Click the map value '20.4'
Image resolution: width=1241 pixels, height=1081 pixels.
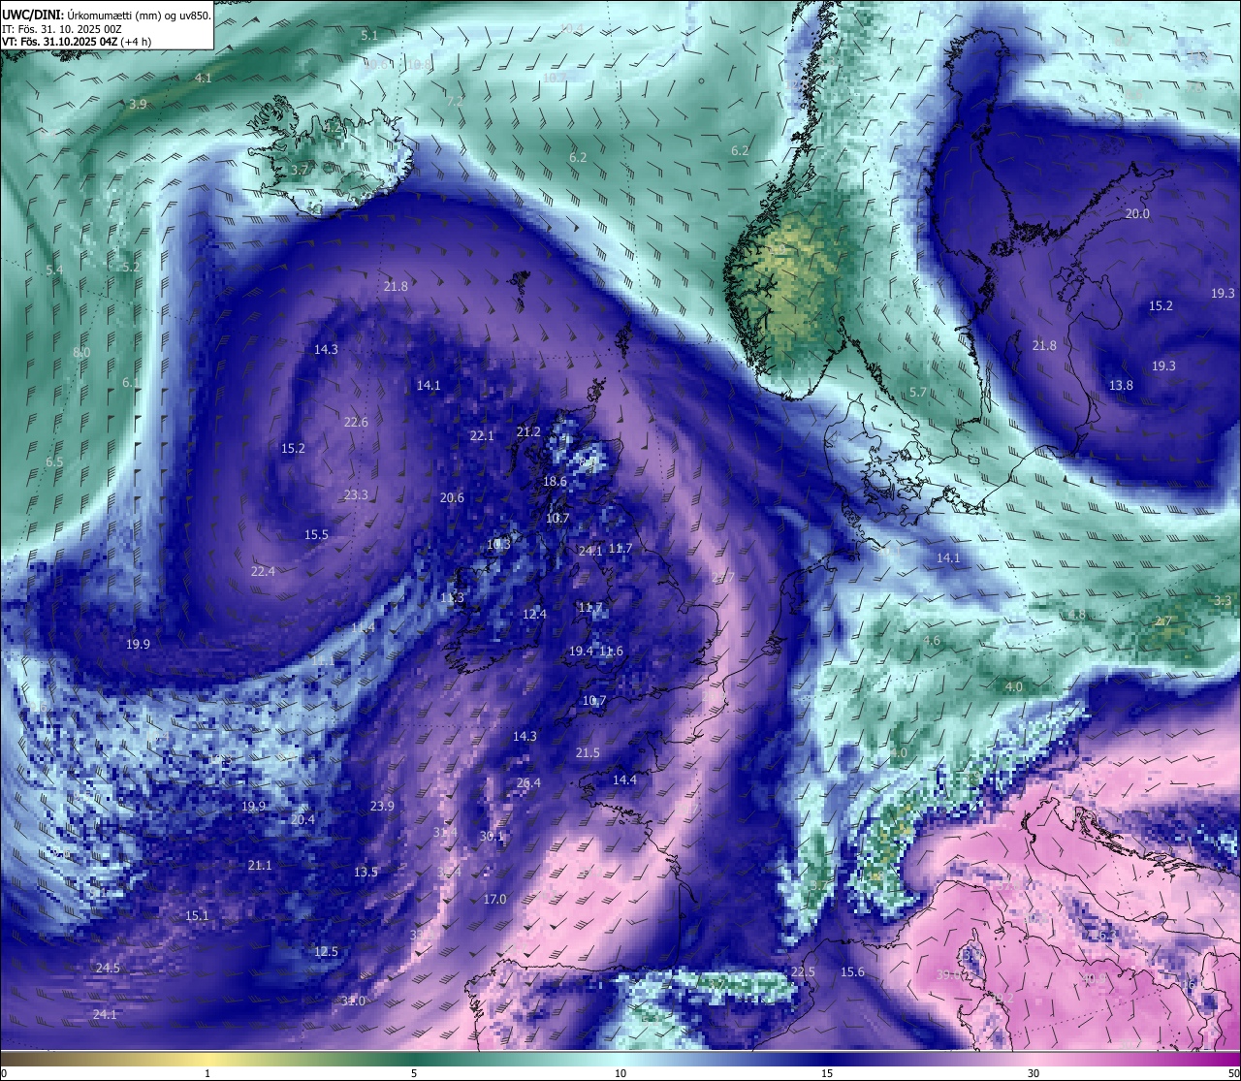(302, 819)
